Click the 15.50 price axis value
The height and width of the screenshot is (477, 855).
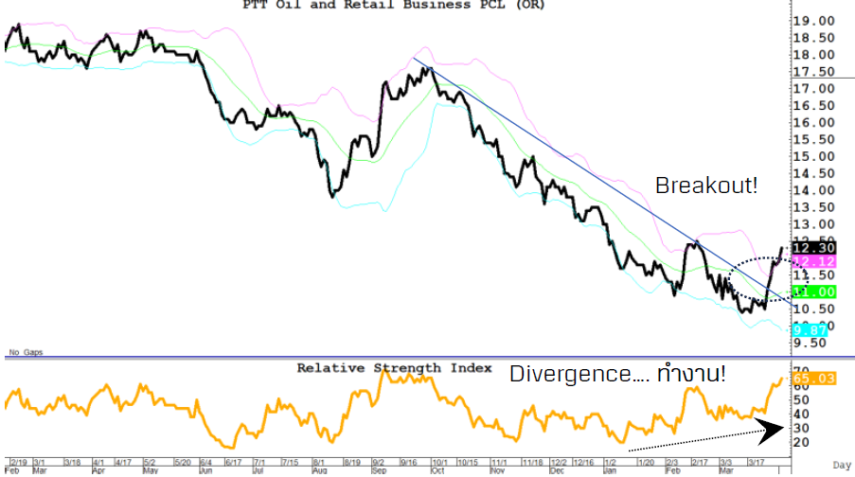click(813, 139)
